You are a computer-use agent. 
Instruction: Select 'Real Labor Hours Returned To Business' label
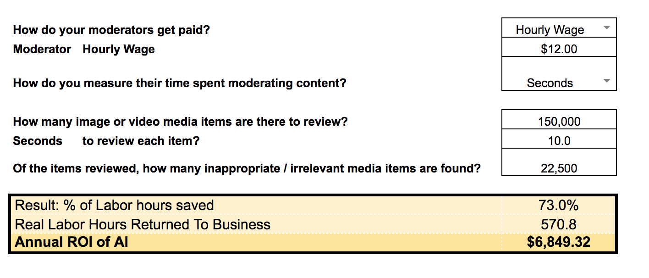(143, 224)
